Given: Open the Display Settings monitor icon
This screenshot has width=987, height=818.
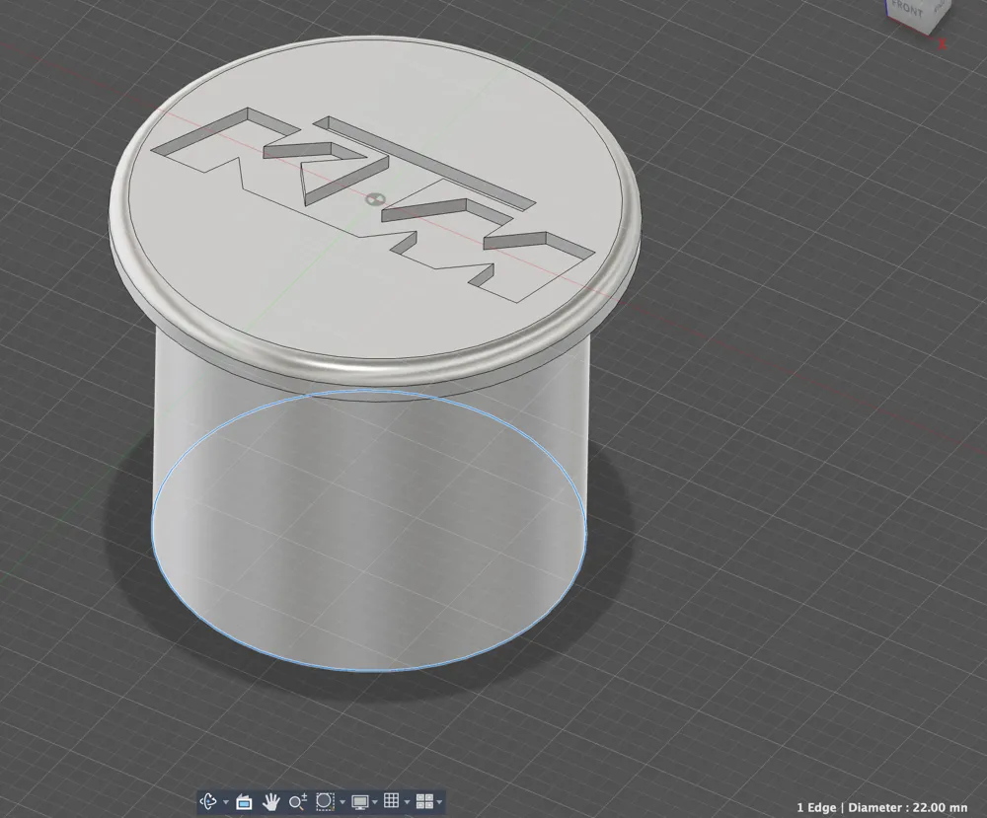Looking at the screenshot, I should tap(360, 801).
